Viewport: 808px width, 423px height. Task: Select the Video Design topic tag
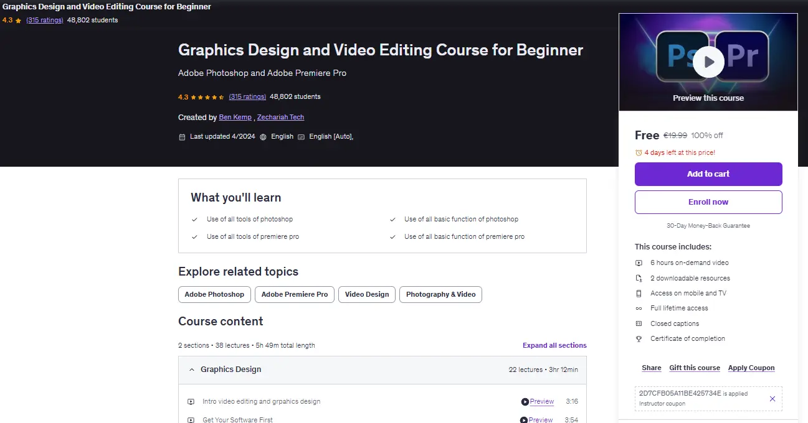coord(367,294)
